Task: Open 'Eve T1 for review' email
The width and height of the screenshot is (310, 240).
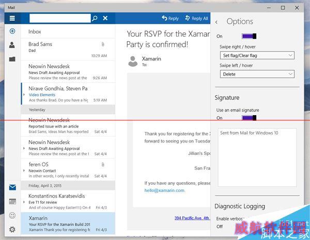Action: 68,201
